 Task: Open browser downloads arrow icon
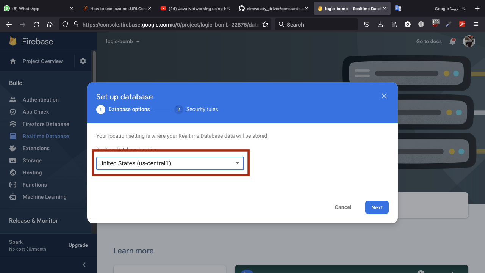coord(380,24)
